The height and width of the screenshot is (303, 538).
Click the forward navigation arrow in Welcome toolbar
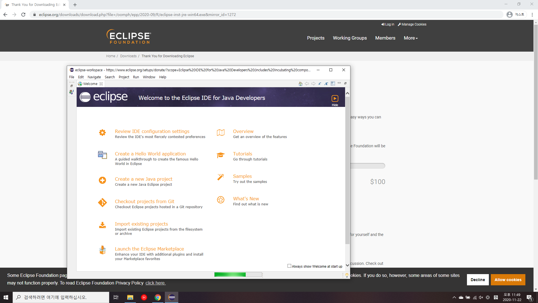pyautogui.click(x=313, y=84)
